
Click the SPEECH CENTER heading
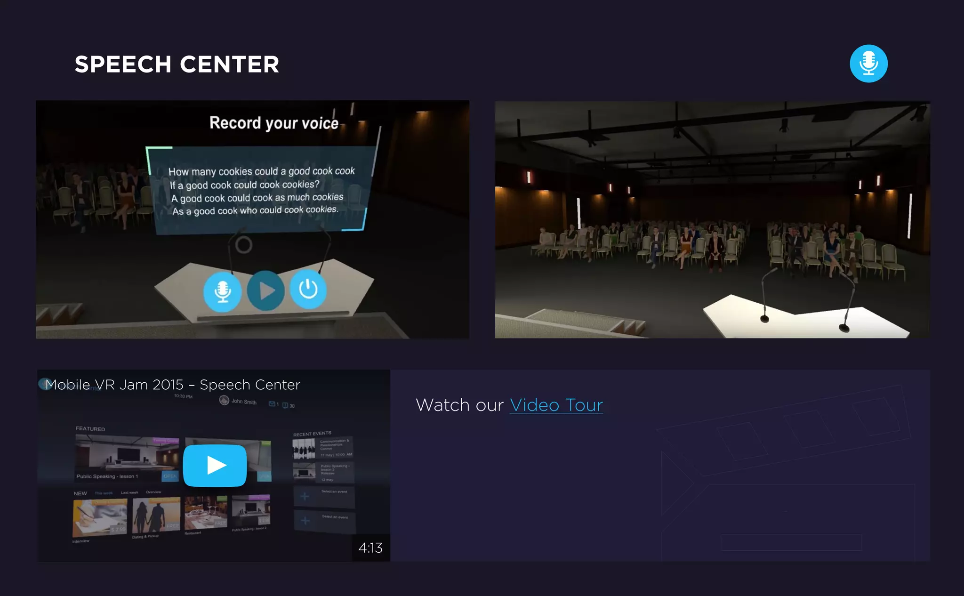177,64
